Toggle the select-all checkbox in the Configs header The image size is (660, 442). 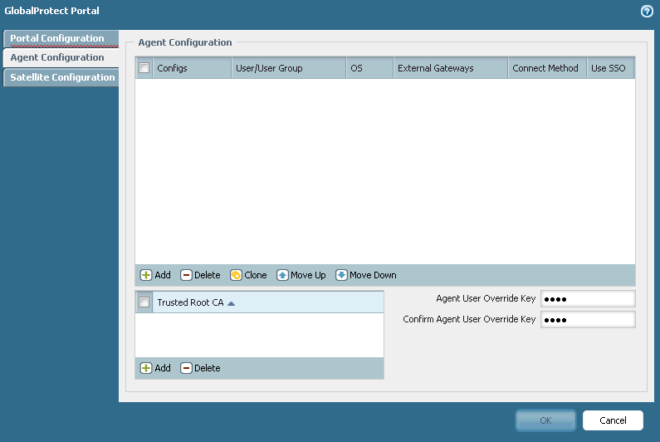(144, 68)
